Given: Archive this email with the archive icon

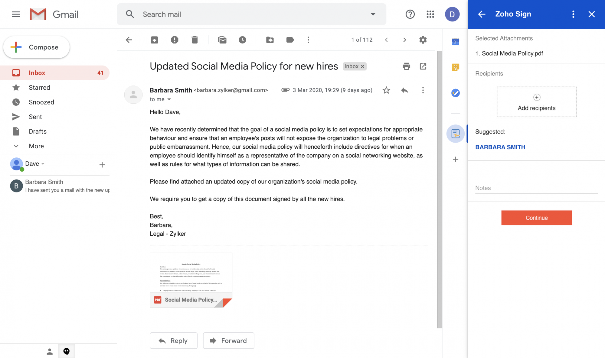Looking at the screenshot, I should click(154, 40).
